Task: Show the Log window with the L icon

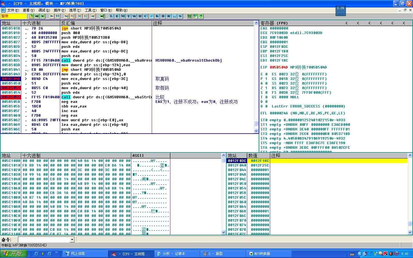Action: point(111,16)
